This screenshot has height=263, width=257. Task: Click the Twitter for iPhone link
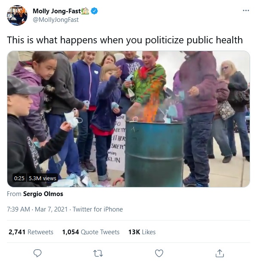[98, 209]
